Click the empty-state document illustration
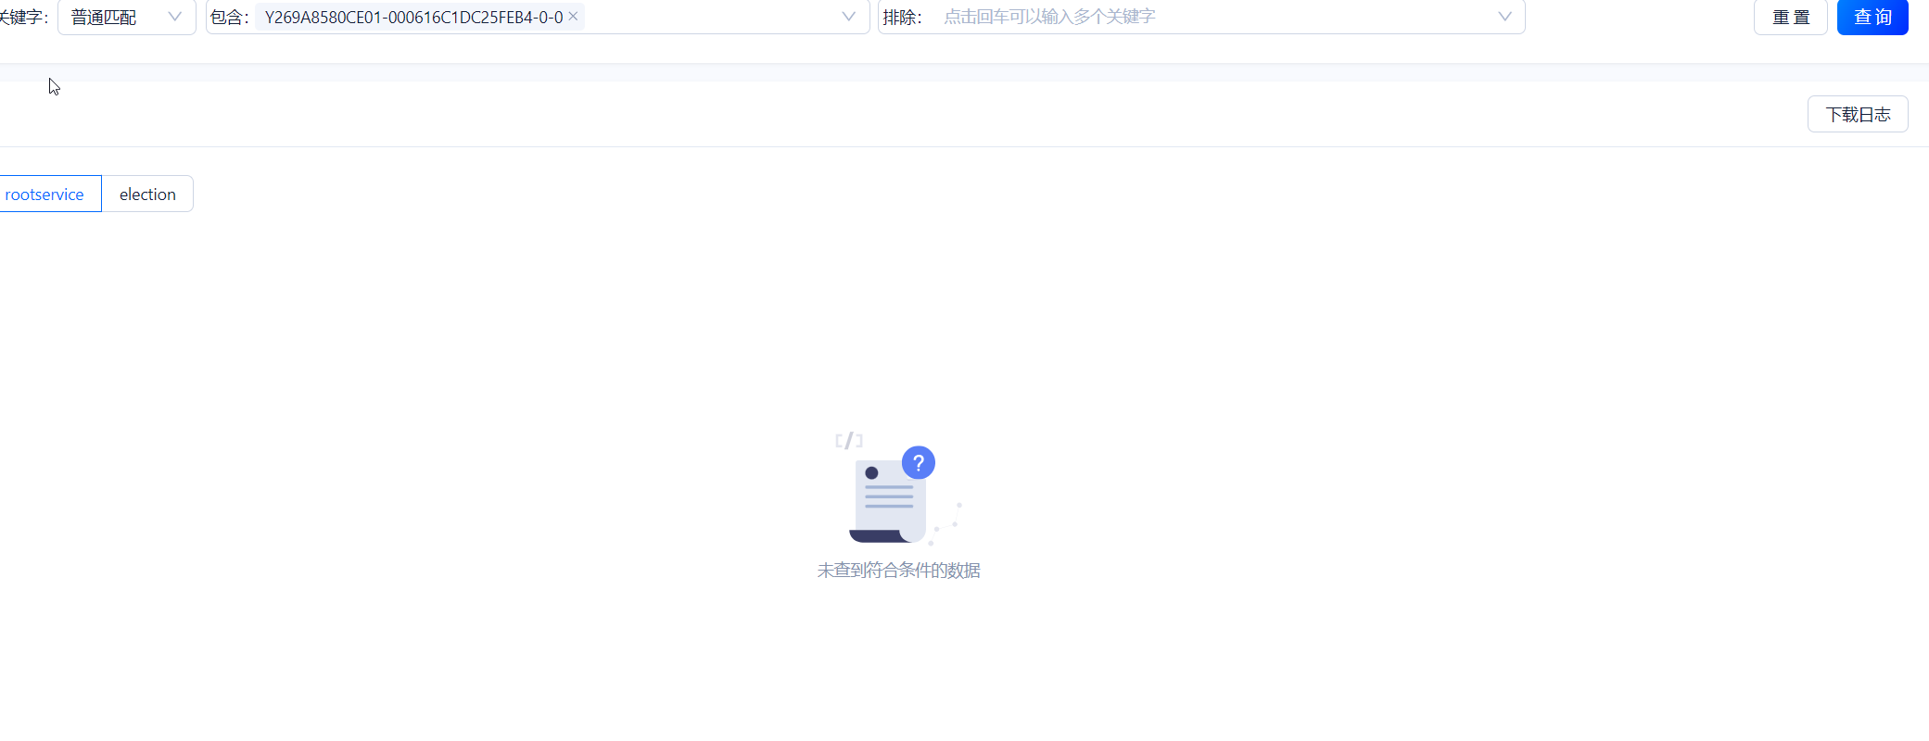The image size is (1929, 741). pos(898,488)
